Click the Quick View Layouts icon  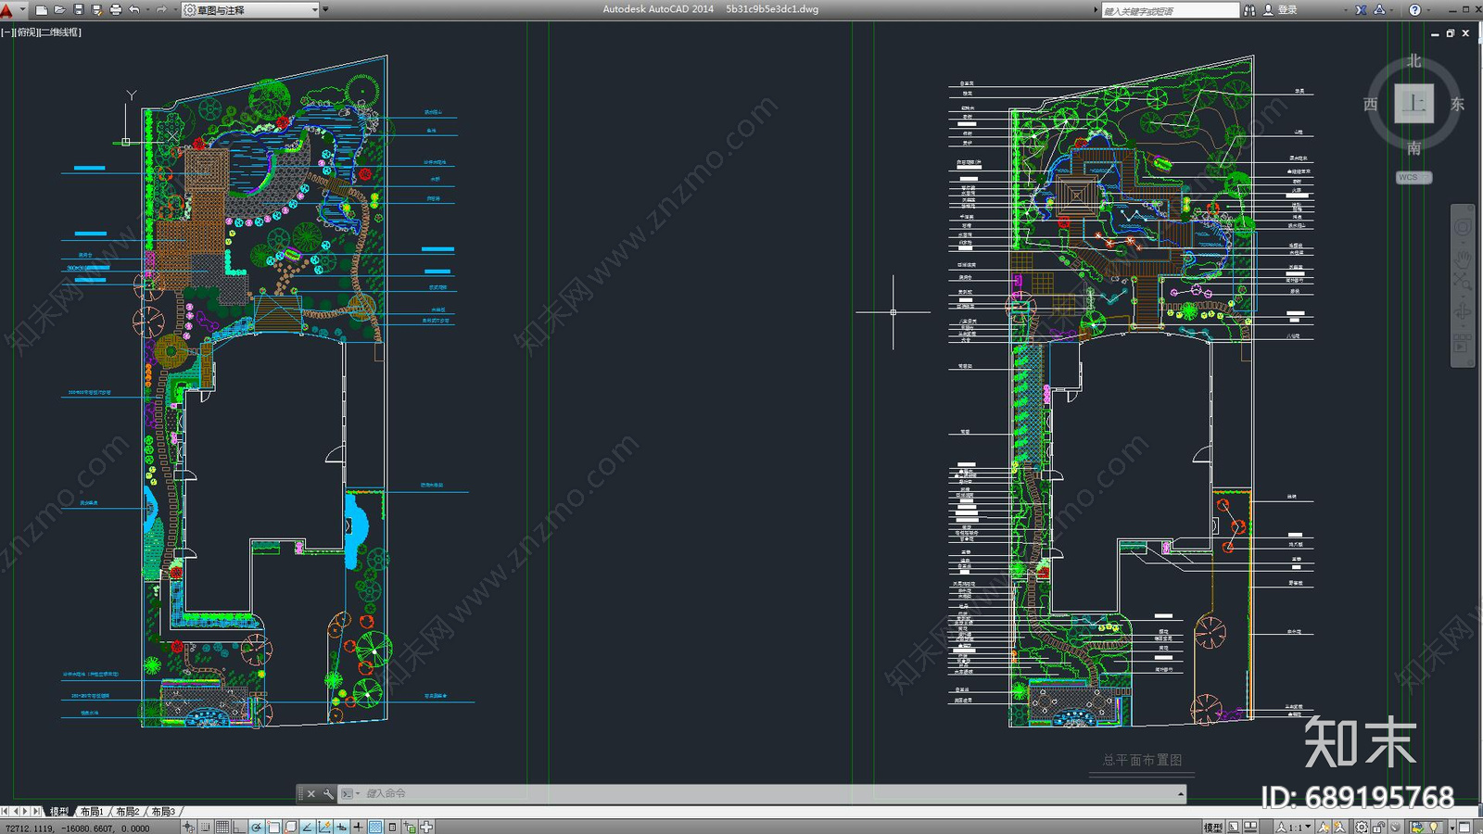[x=1234, y=827]
